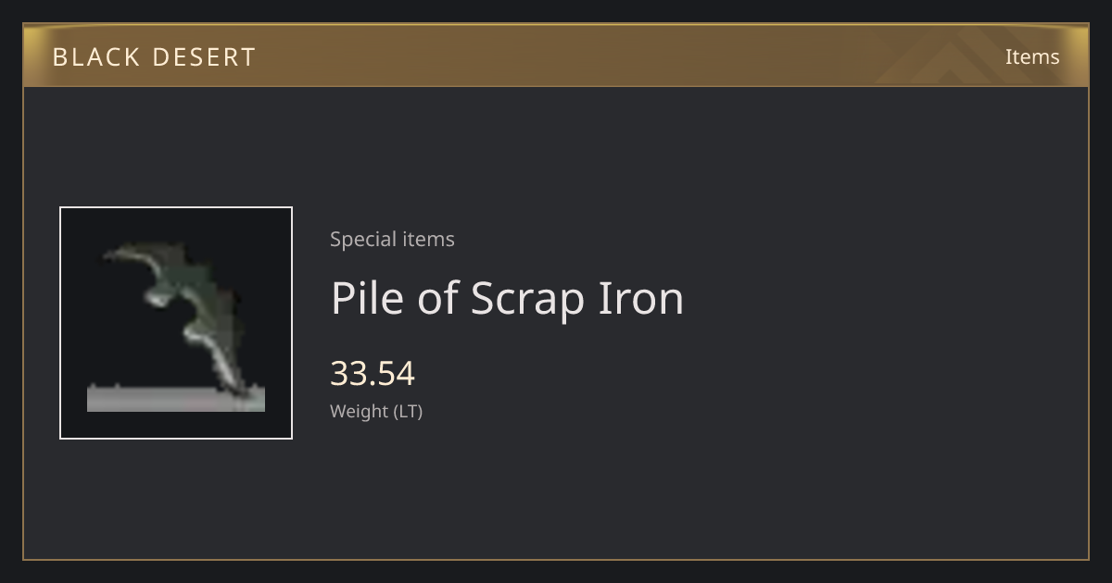1112x583 pixels.
Task: Click the BLACK DESERT header title
Action: tap(155, 57)
